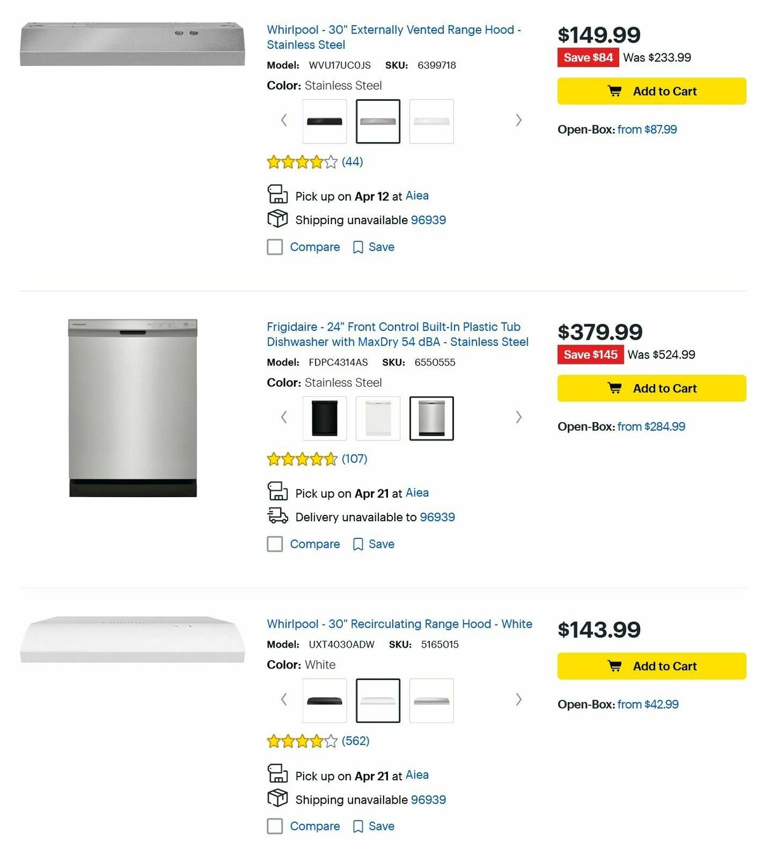This screenshot has width=762, height=864.
Task: Check the Compare box for the Frigidaire dishwasher
Action: (274, 544)
